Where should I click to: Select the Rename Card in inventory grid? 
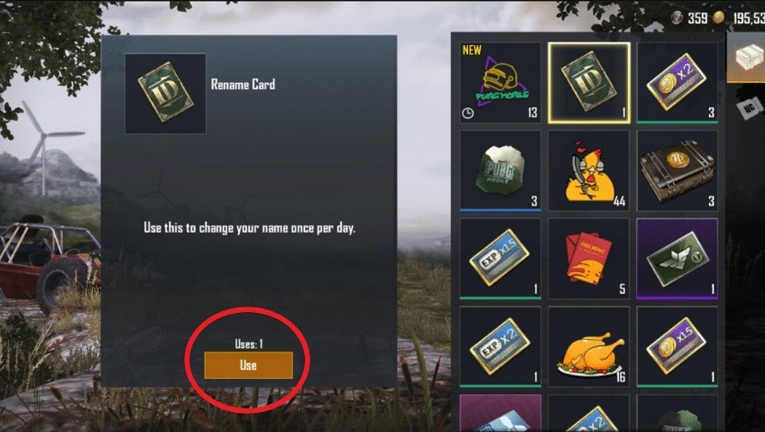pyautogui.click(x=589, y=83)
